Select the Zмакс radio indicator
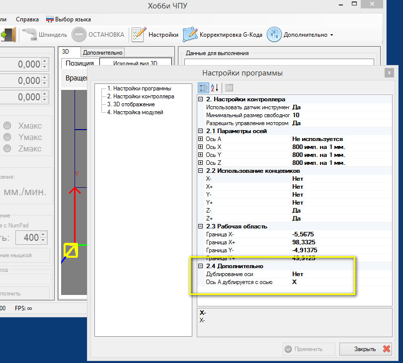 click(7, 148)
